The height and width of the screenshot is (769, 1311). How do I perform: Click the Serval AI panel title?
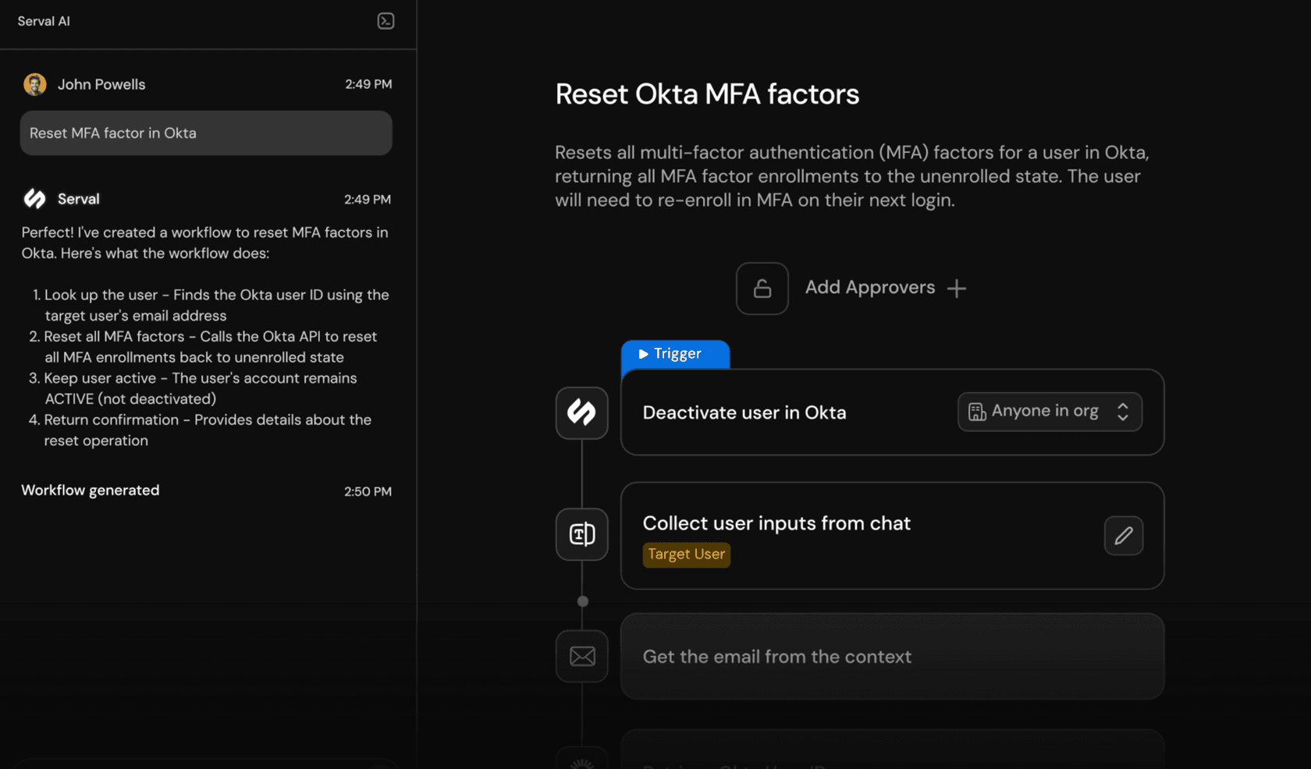(x=44, y=21)
